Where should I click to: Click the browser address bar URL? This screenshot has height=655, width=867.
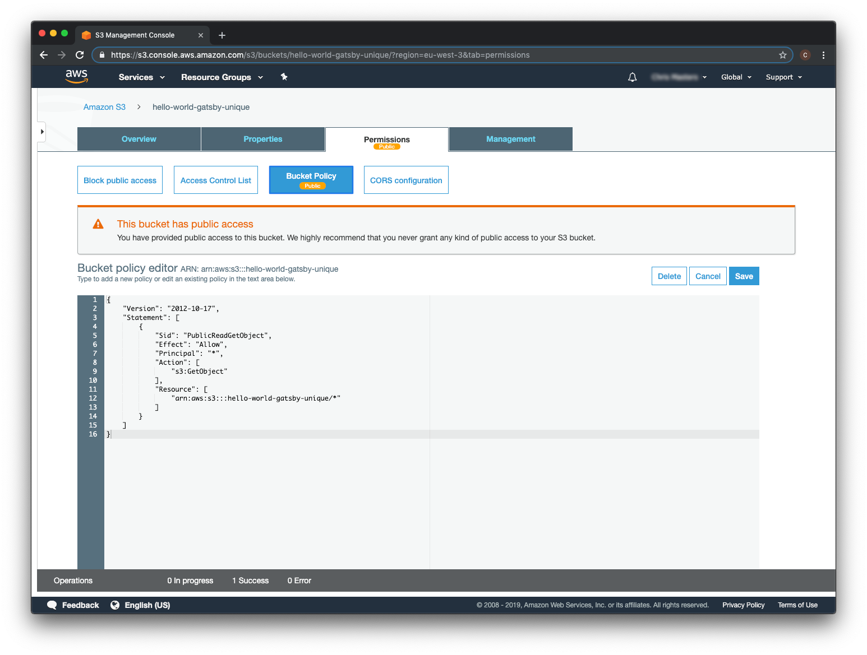[320, 55]
